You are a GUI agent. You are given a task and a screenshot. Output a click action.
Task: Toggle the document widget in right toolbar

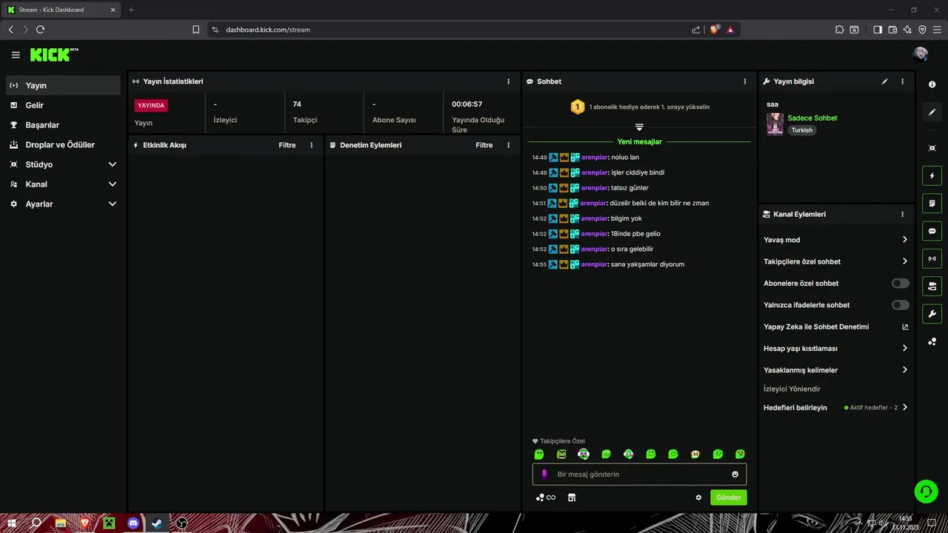tap(932, 204)
